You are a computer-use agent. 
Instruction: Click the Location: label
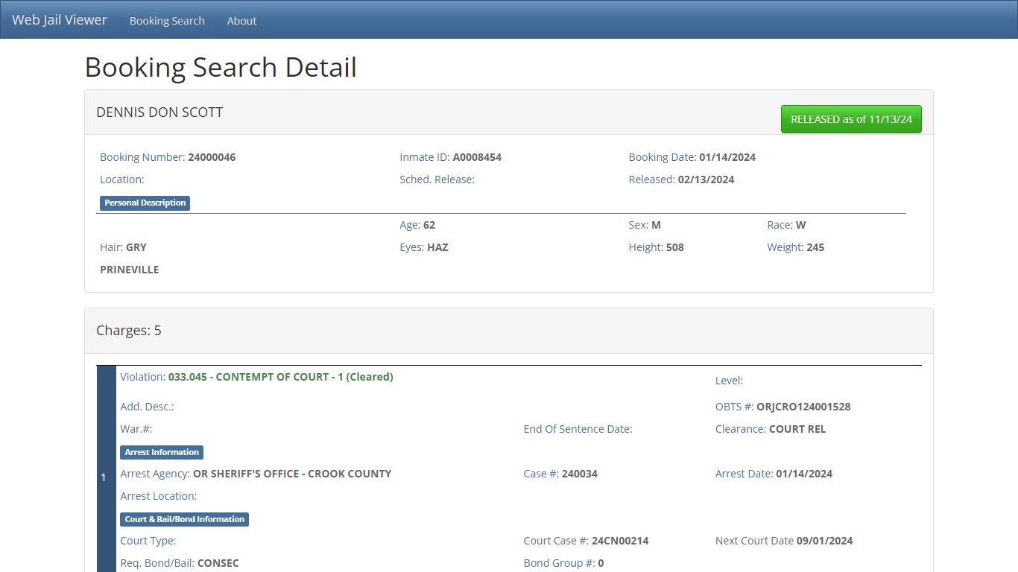click(122, 179)
